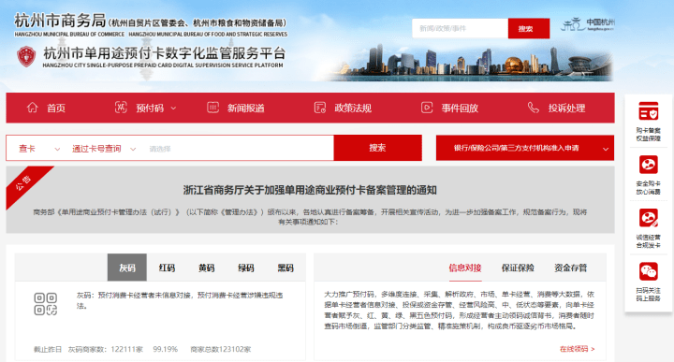Click the card query red 搜索 button
Screen dimensions: 674x362
(377, 148)
